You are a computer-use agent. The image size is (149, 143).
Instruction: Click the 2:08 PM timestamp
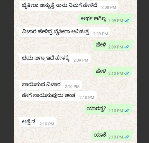click(109, 7)
